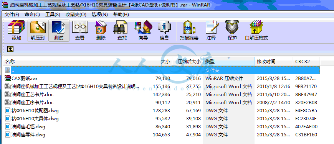Click the 油阀座零件.dwg file icon
334x144 pixels.
click(8, 135)
